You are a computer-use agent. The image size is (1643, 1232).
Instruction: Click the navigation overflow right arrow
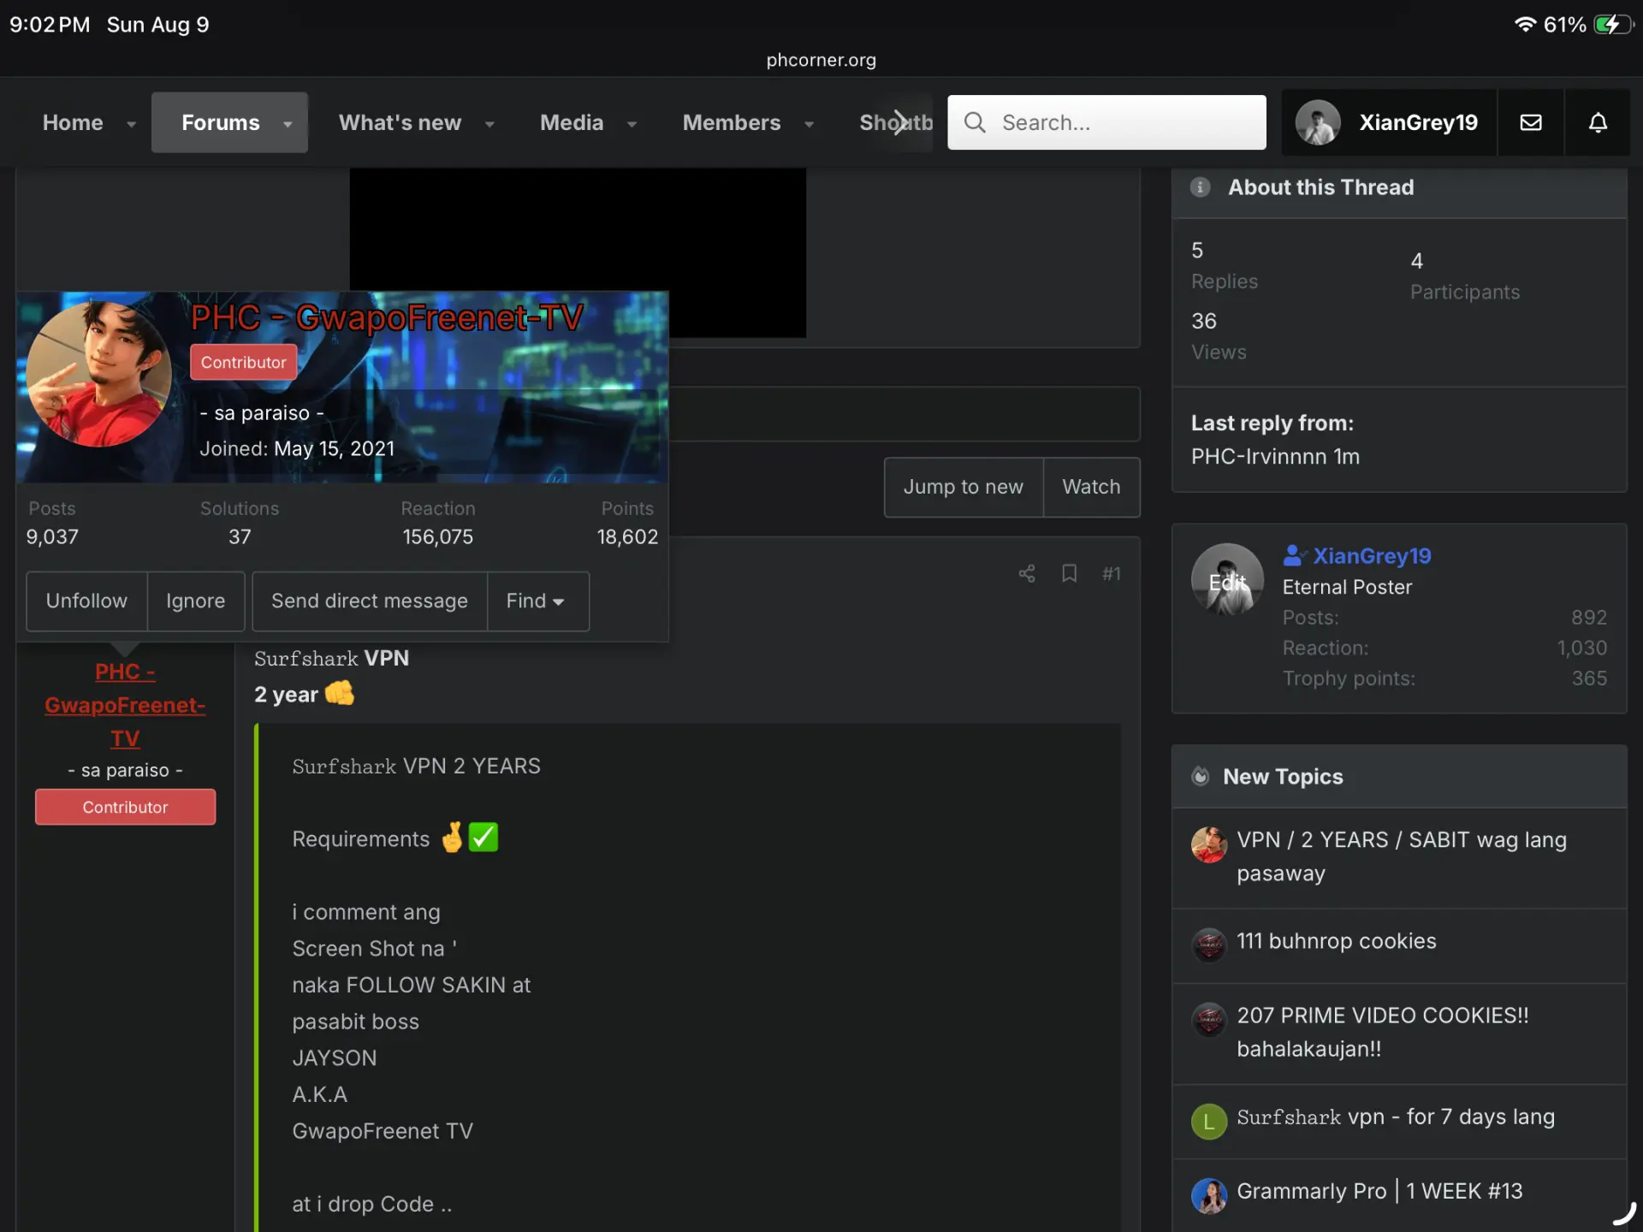click(x=899, y=122)
